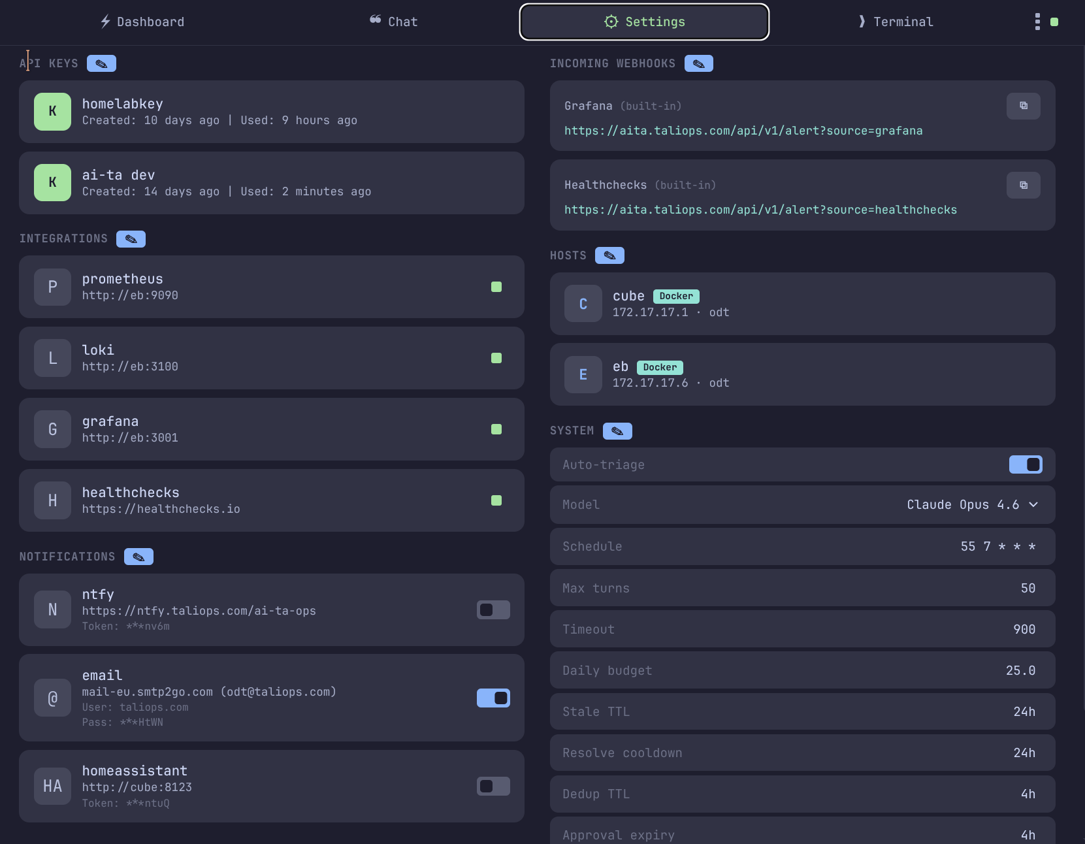Toggle the Auto-triage switch
1085x844 pixels.
[x=1026, y=464]
